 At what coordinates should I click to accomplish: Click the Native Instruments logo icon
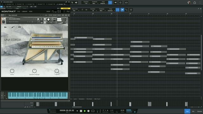pos(68,11)
